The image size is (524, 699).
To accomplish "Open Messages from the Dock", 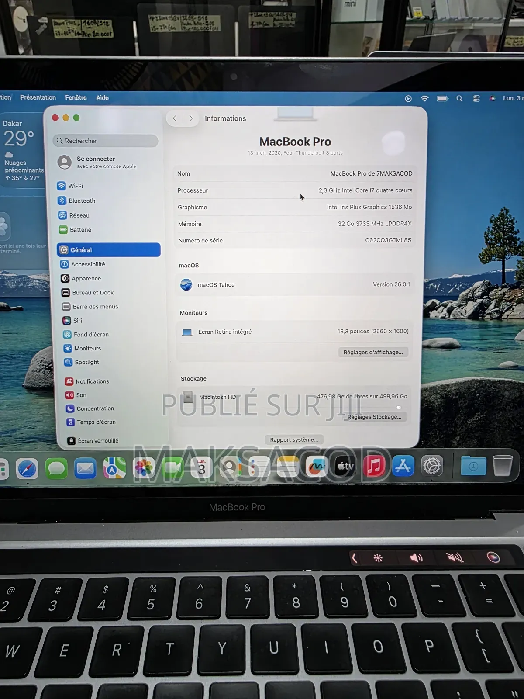I will point(56,468).
